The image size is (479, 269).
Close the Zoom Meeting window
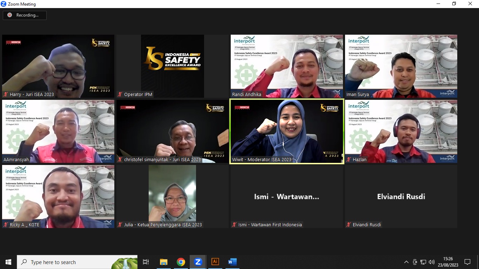coord(471,4)
